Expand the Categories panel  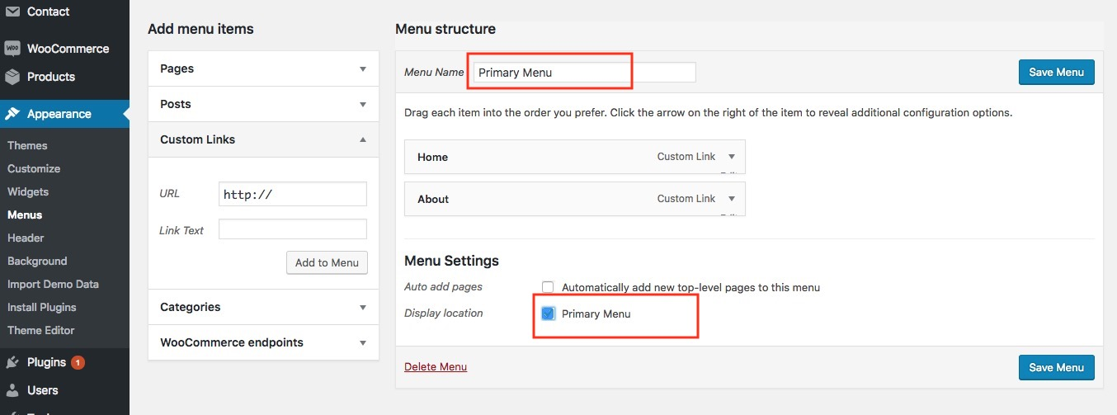[363, 308]
